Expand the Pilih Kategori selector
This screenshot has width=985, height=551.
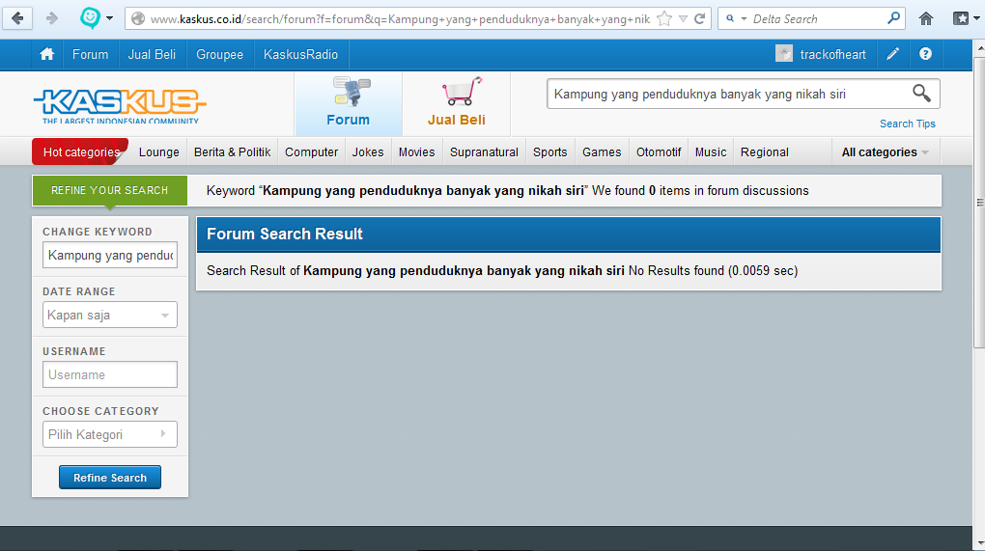tap(110, 434)
